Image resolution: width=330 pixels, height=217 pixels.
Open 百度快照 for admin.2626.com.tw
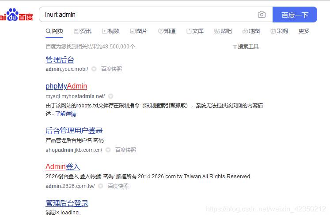(x=118, y=186)
